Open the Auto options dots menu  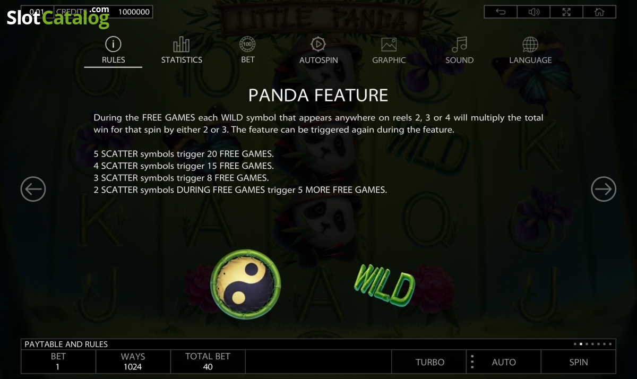pos(471,362)
